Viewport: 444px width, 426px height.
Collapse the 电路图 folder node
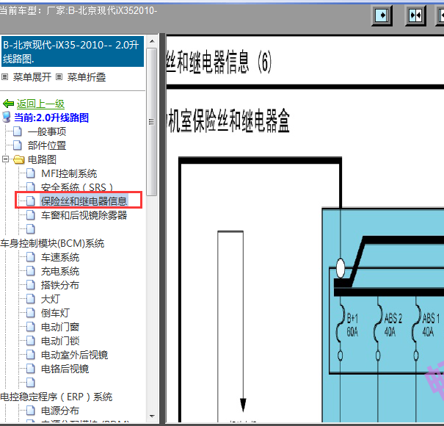(5, 159)
